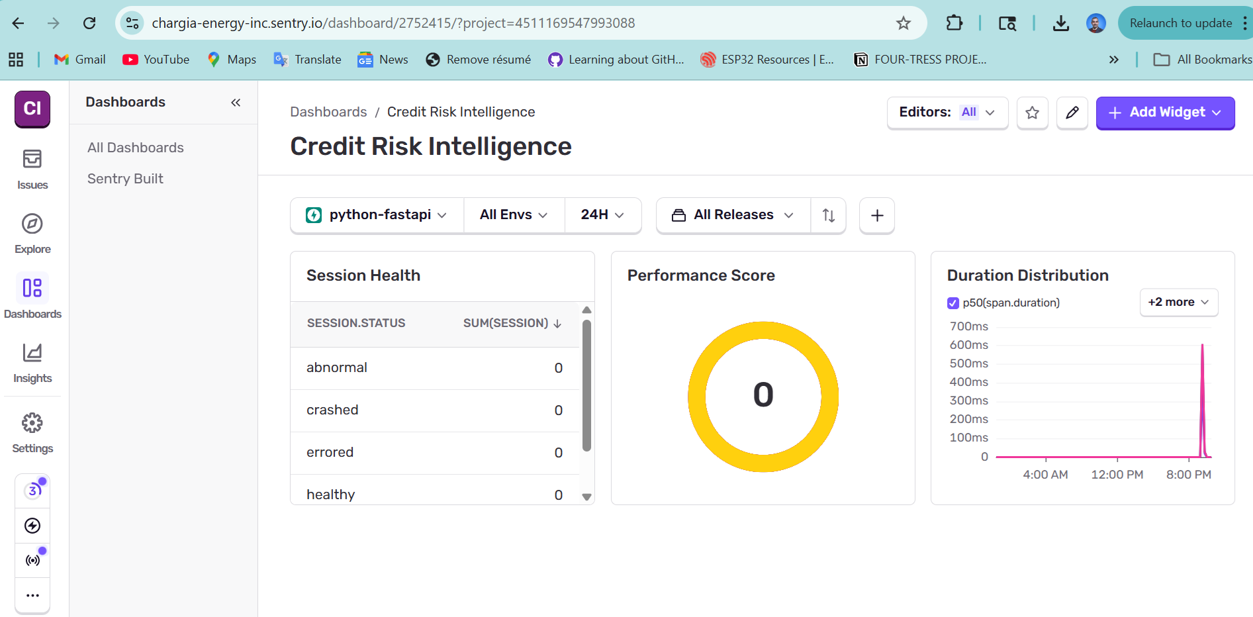Collapse the Dashboards side panel

[x=236, y=103]
